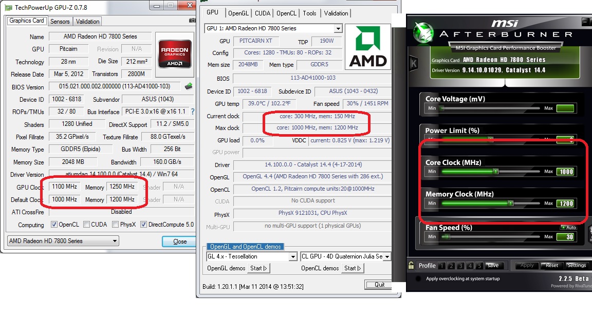Click the OpenGL and OpenCL demos label
Screen dimensions: 592x333
coord(246,247)
